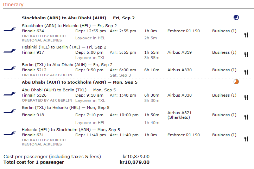Click the meal icon for Finnair 634

[246, 34]
